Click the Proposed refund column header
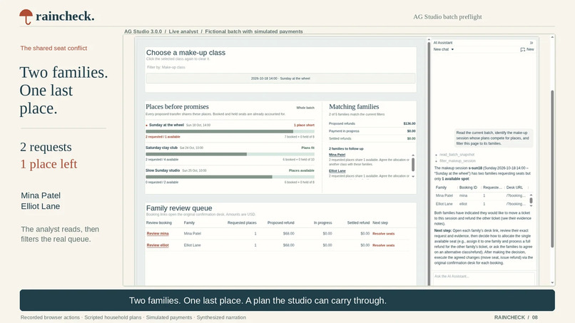Screen dimensions: 575x323 coord(280,223)
